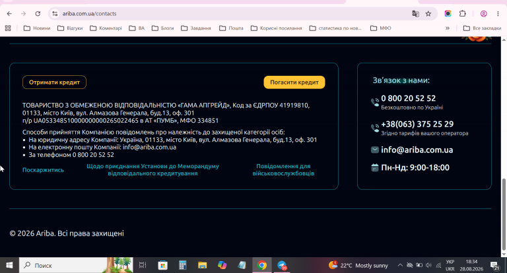Screen dimensions: 507x273
Task: Click the colorful extension icon in toolbar
Action: (x=448, y=14)
